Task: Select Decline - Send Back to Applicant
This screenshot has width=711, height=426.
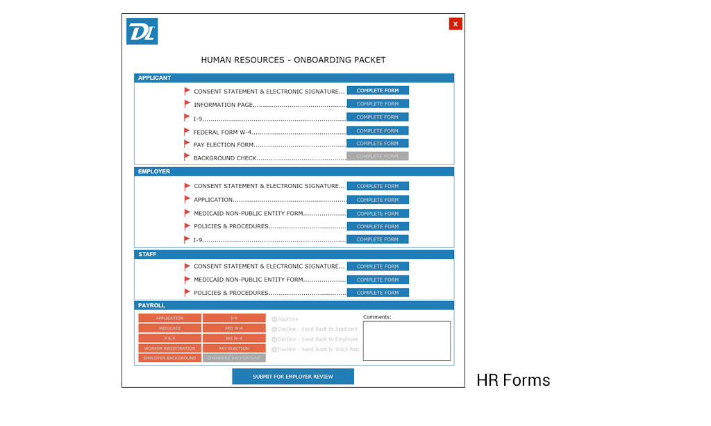Action: point(274,330)
